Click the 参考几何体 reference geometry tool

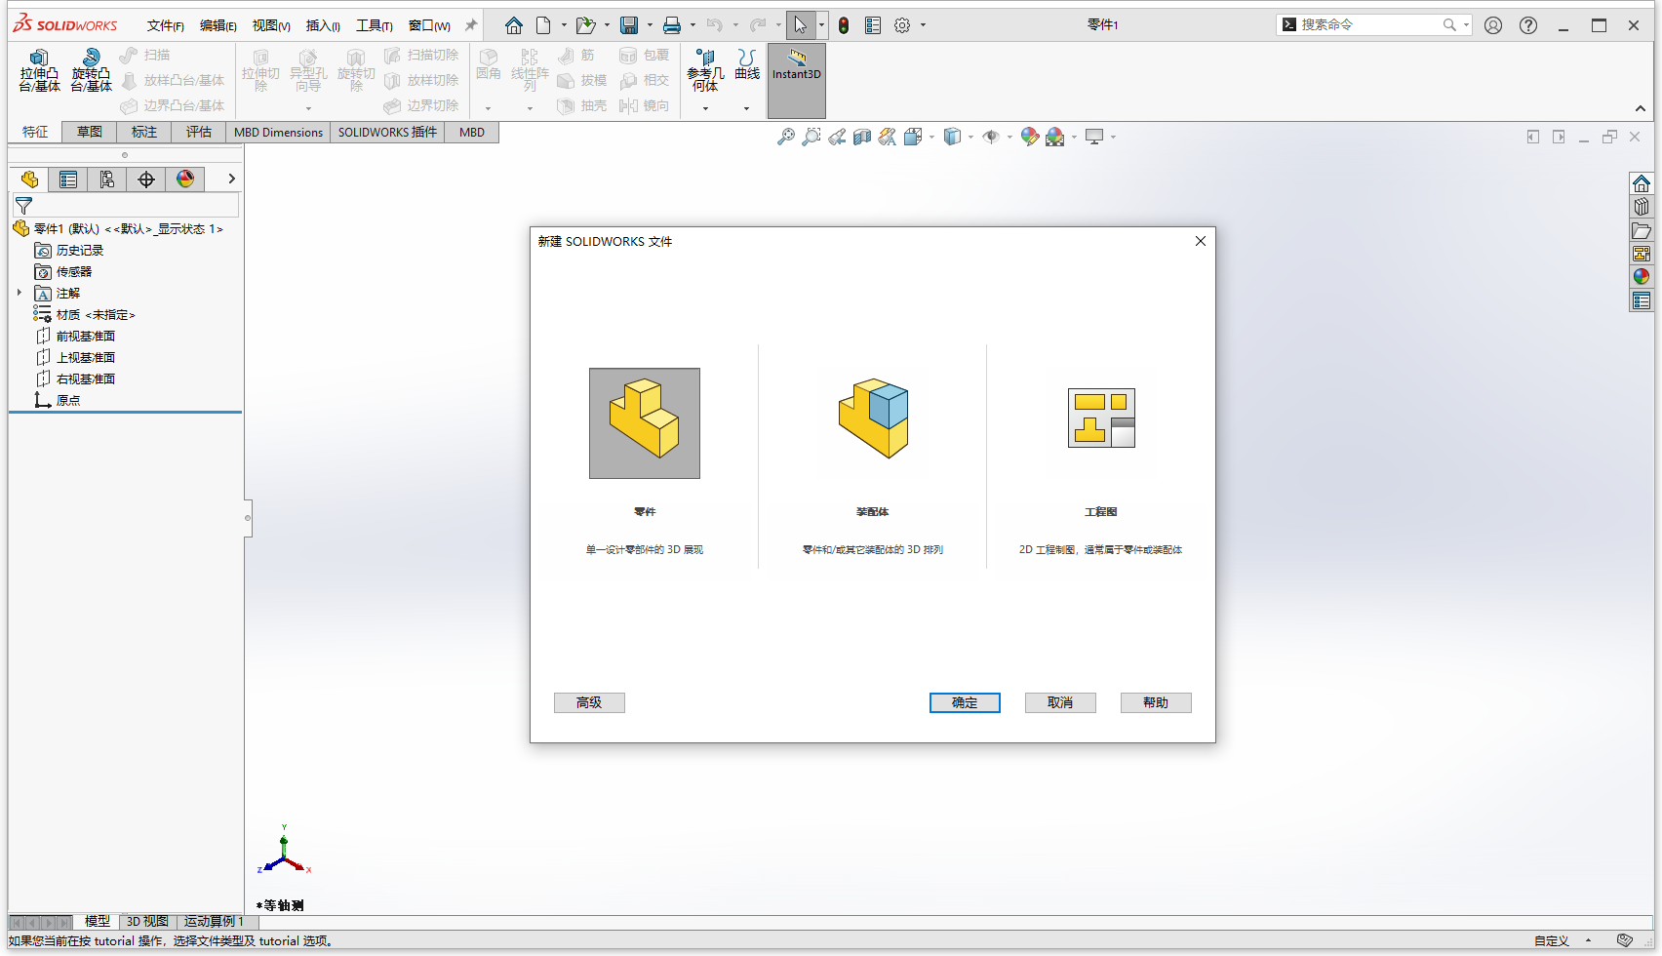(705, 71)
